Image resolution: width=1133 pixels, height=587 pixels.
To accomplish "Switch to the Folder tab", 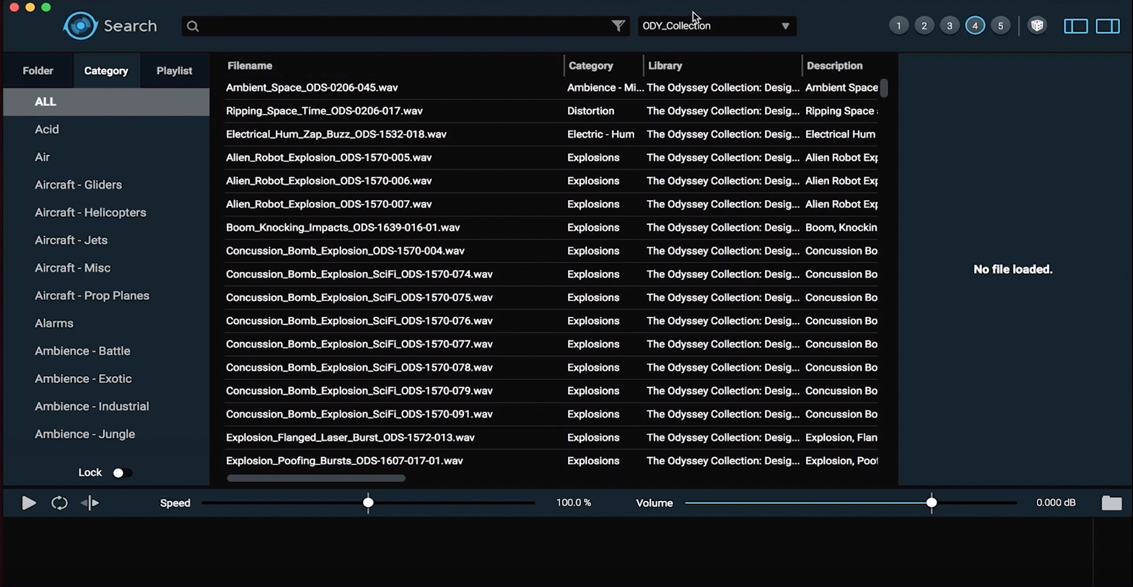I will tap(37, 70).
